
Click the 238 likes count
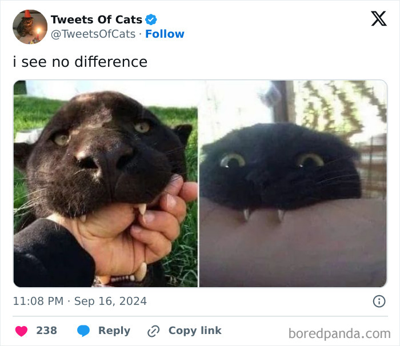(46, 331)
